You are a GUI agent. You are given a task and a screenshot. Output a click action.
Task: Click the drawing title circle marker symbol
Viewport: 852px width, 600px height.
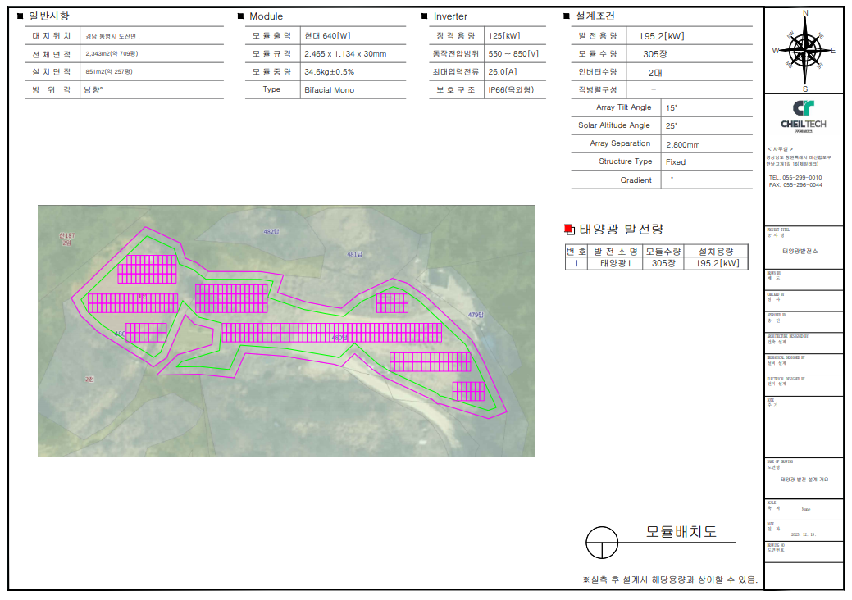[601, 541]
